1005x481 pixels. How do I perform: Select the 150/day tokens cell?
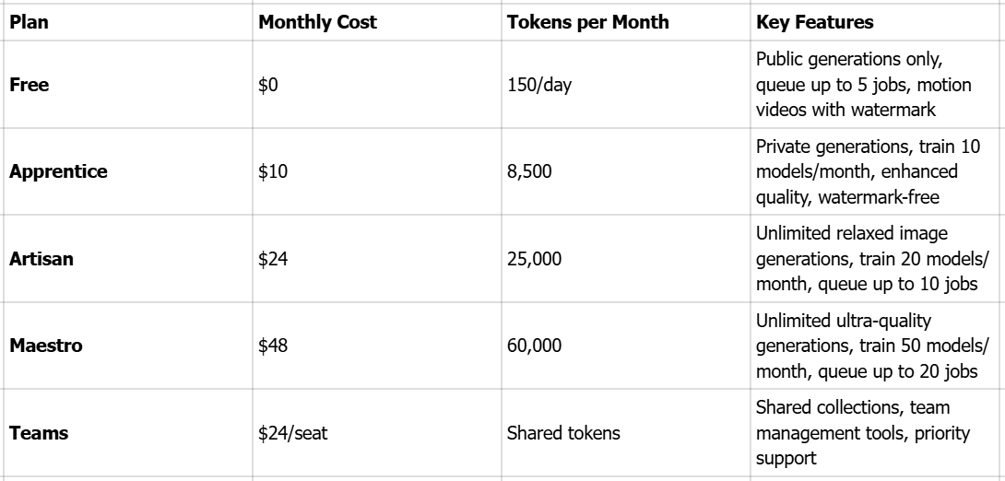tap(625, 85)
